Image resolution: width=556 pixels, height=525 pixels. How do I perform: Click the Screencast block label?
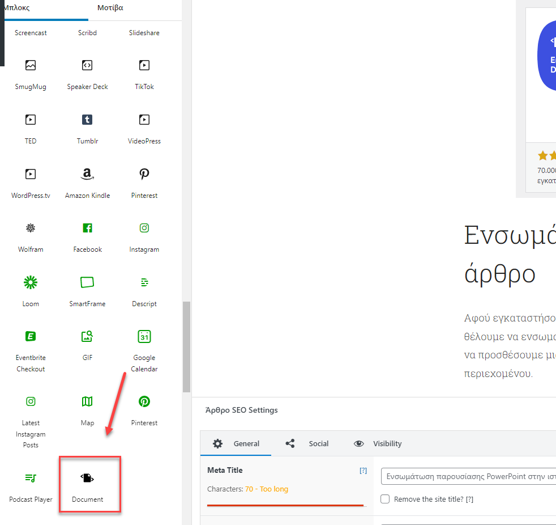pos(31,33)
